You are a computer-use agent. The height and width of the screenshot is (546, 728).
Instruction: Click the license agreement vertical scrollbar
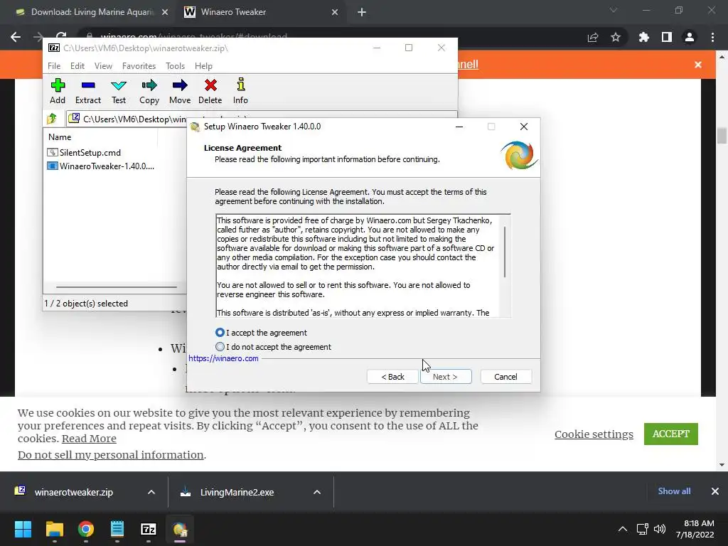(x=505, y=252)
